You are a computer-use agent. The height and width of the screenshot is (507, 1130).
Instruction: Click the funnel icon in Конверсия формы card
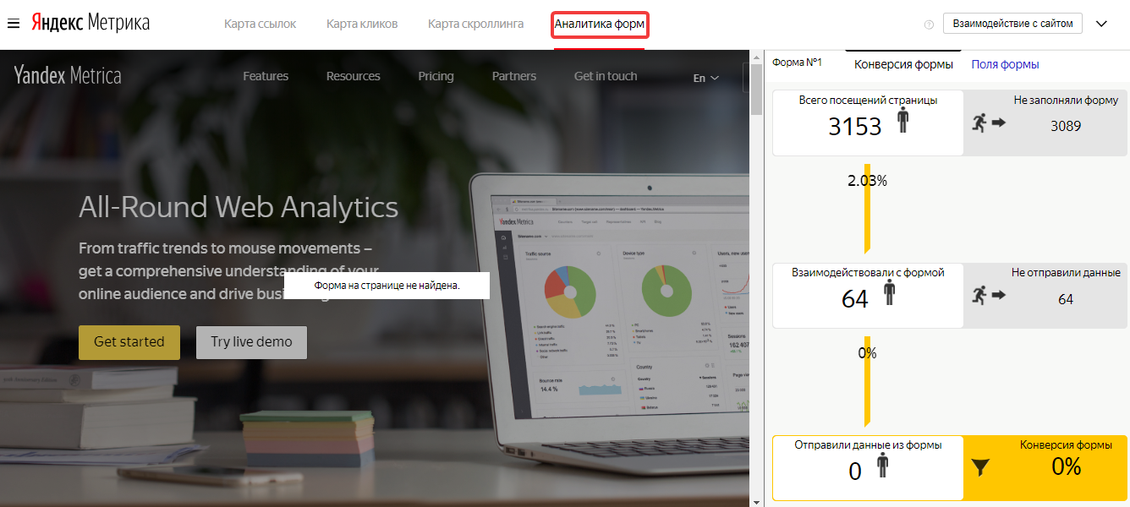(980, 467)
